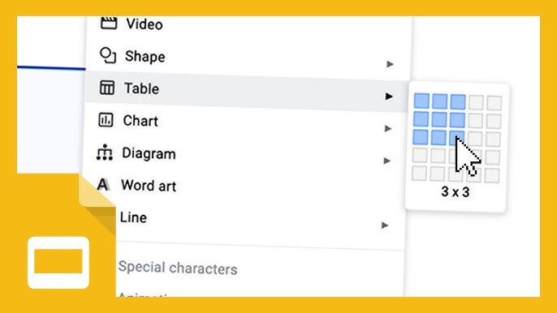Expand the Chart submenu arrow
The height and width of the screenshot is (313, 557).
coord(388,128)
